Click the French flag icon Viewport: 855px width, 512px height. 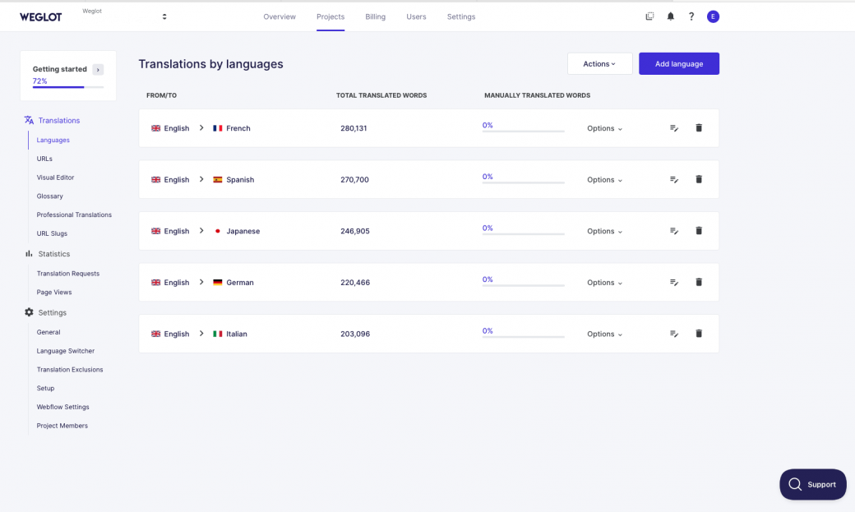(x=218, y=128)
